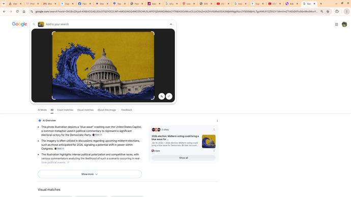Click the address bar URL

click(x=176, y=11)
